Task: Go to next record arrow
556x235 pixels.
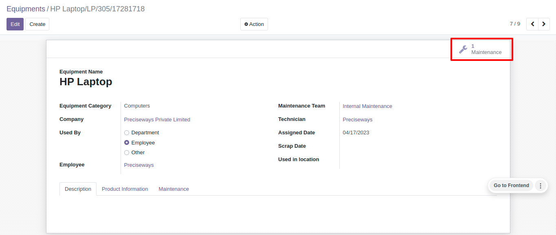Action: (544, 24)
